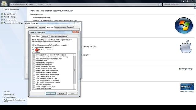The height and width of the screenshot is (110, 196).
Task: Open Control Panel Home link
Action: click(11, 9)
